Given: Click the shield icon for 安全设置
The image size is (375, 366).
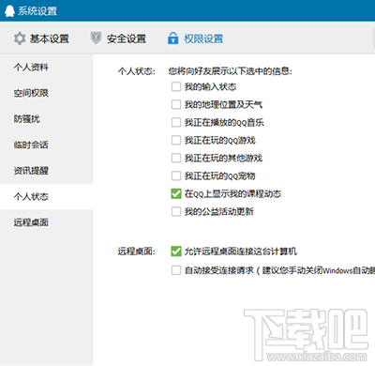Looking at the screenshot, I should tap(96, 38).
